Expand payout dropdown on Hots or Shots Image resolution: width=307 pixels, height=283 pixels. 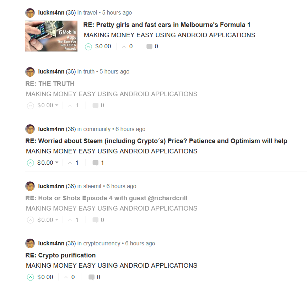click(x=57, y=220)
